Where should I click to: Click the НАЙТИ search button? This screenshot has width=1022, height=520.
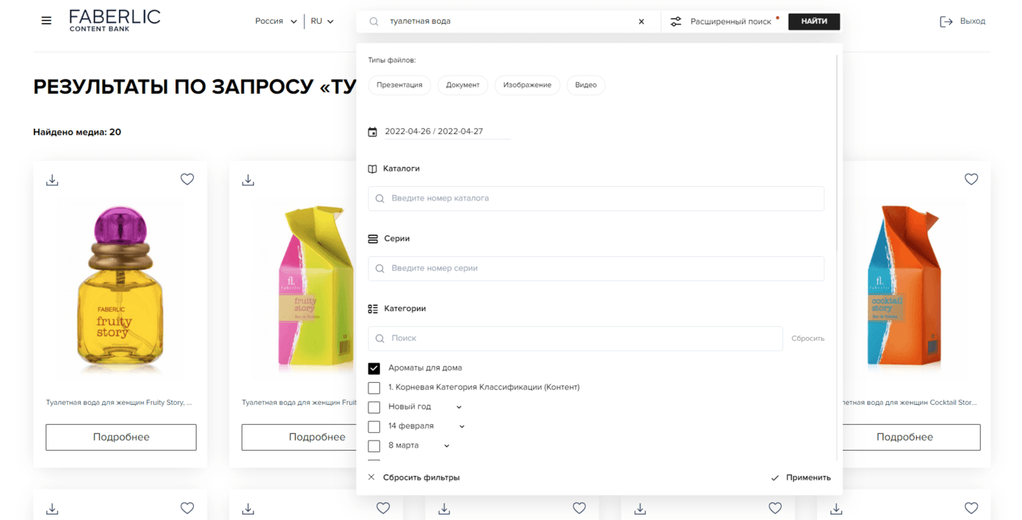815,21
